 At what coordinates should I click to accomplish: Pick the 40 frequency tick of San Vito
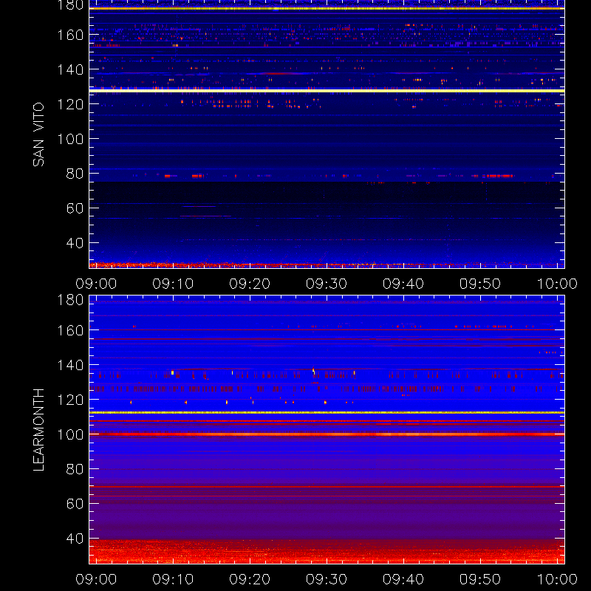click(x=75, y=243)
